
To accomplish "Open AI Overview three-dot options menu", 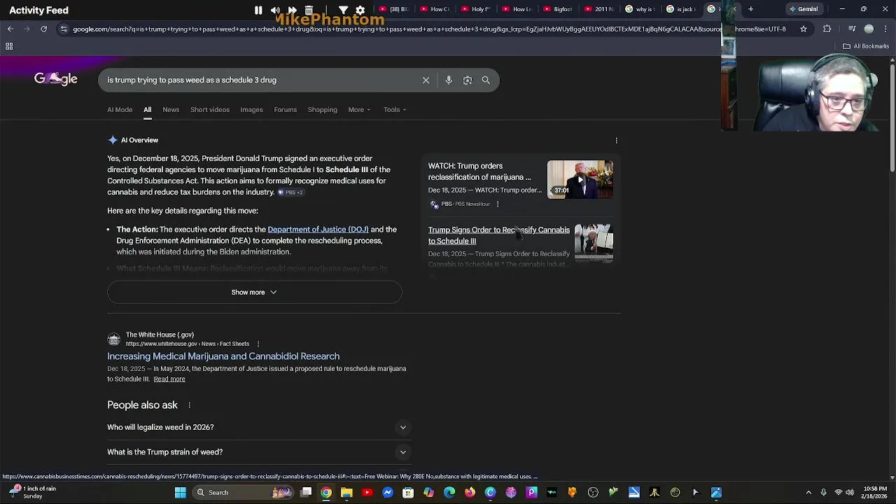I will coord(616,141).
